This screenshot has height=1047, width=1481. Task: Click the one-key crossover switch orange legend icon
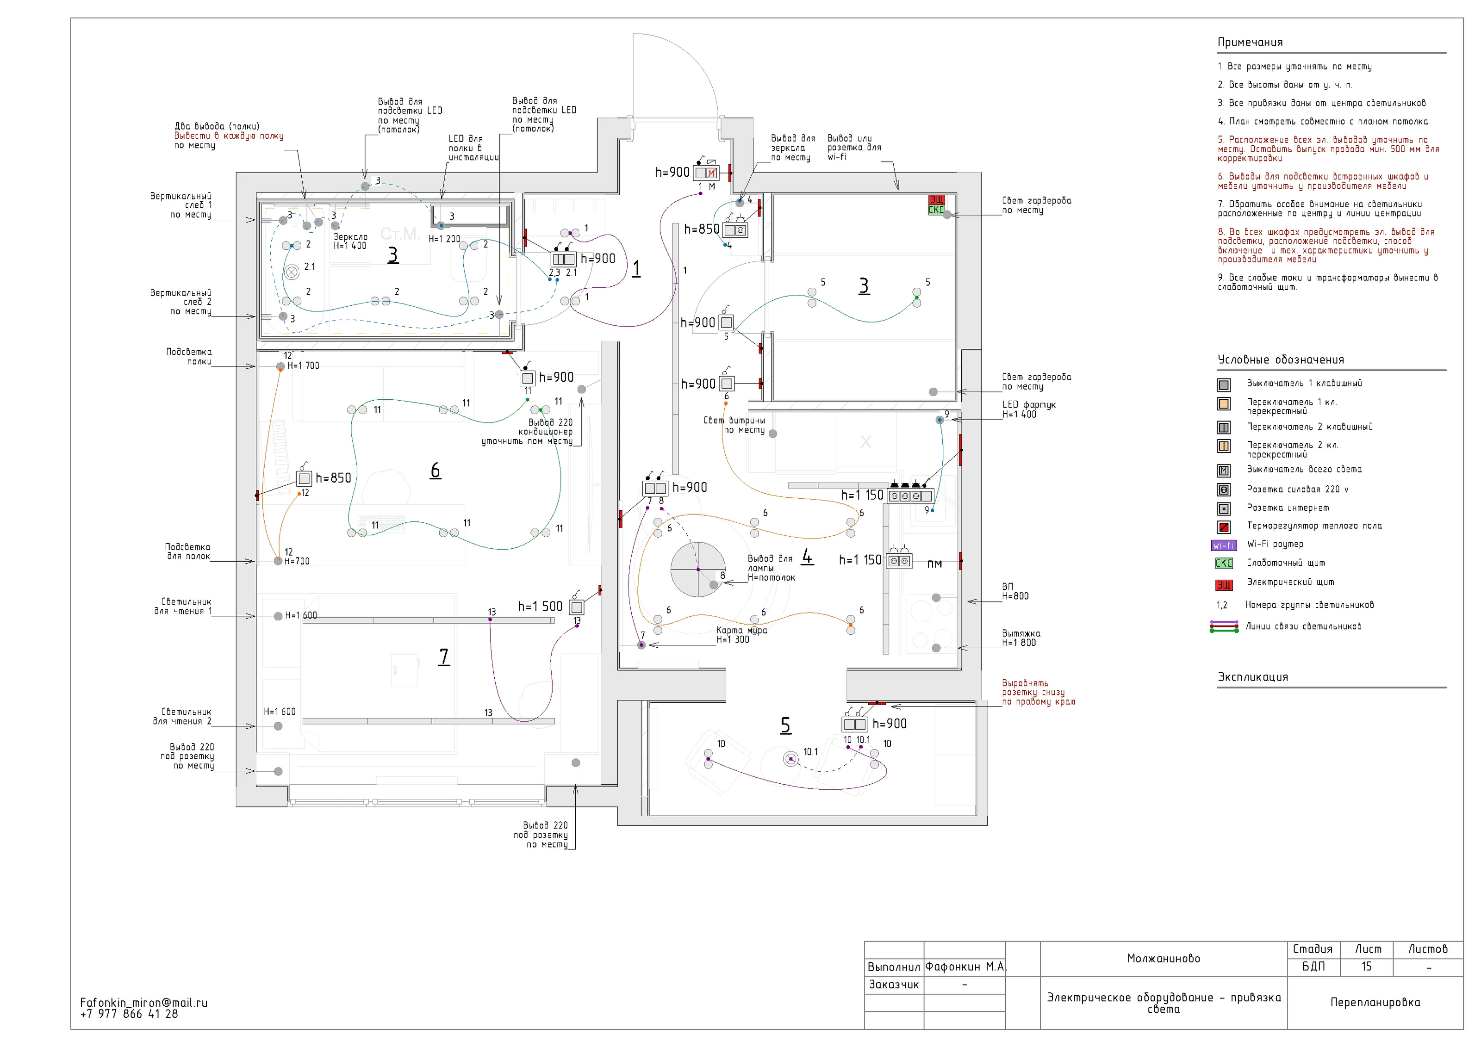click(1224, 404)
